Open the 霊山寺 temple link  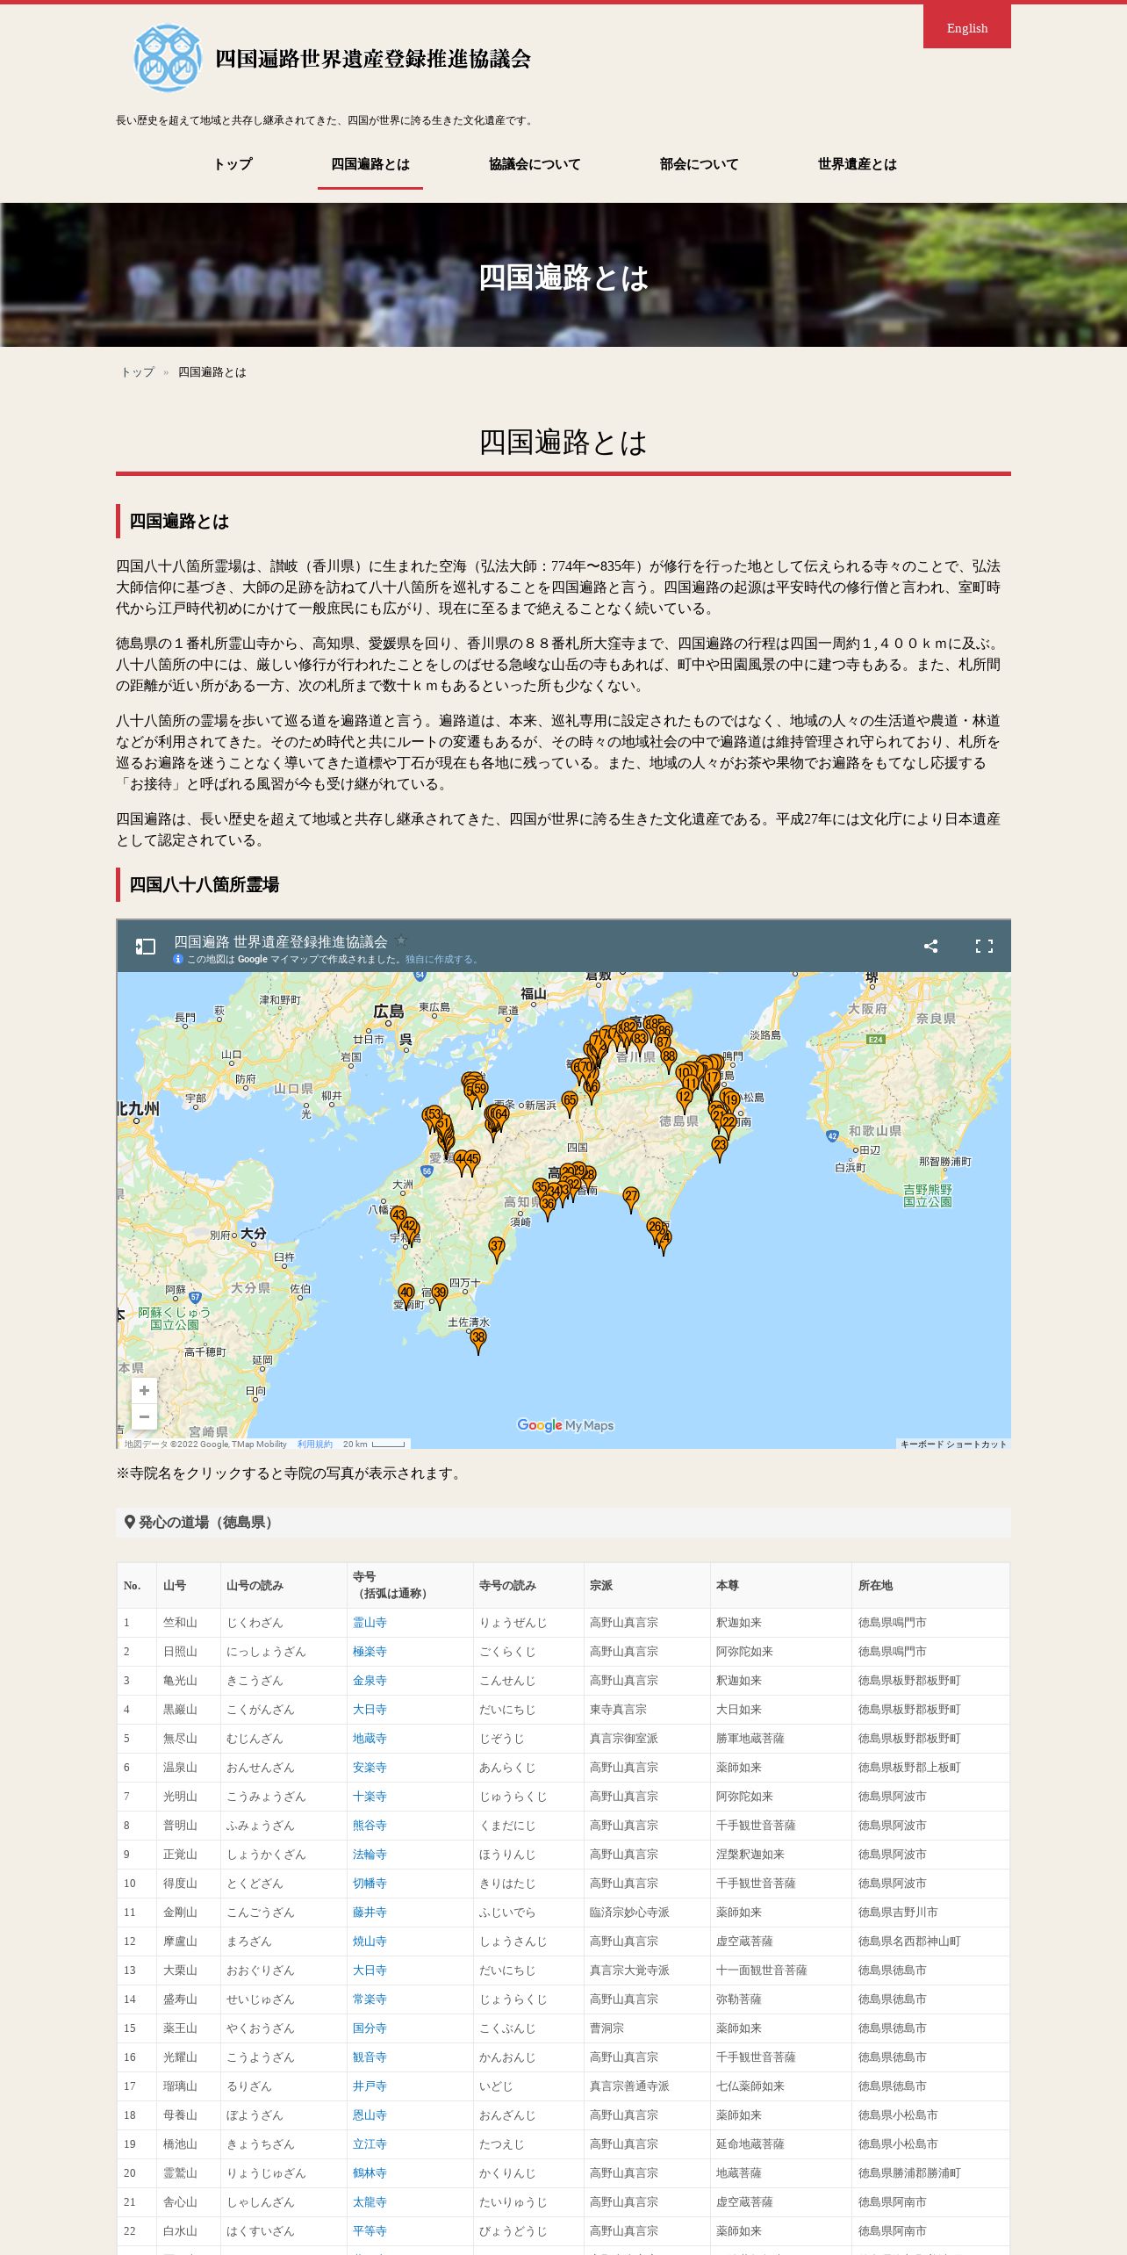coord(370,1623)
